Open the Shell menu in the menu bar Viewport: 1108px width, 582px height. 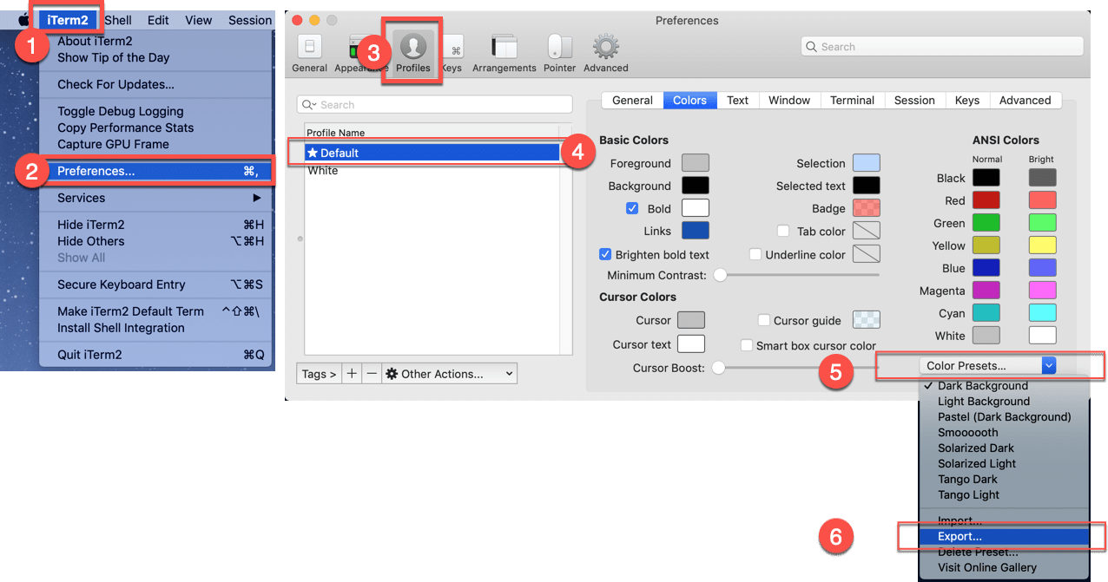[x=117, y=19]
